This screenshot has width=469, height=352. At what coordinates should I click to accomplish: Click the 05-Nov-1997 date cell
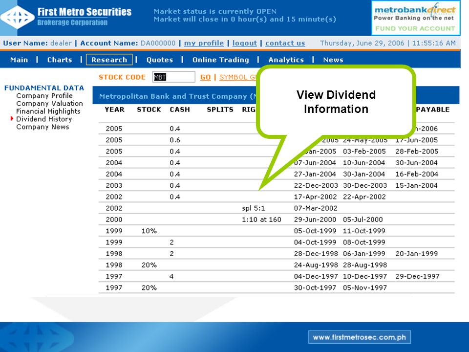click(x=365, y=288)
